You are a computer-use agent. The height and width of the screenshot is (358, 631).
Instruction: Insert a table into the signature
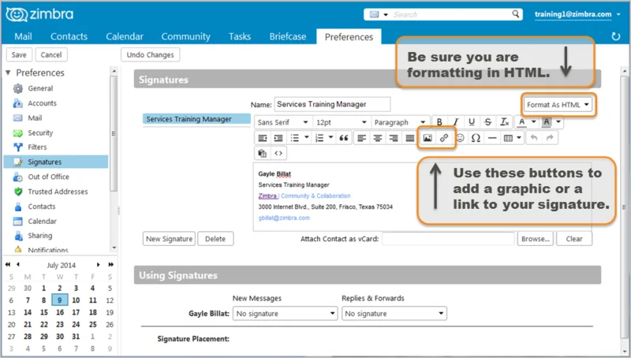click(x=508, y=138)
